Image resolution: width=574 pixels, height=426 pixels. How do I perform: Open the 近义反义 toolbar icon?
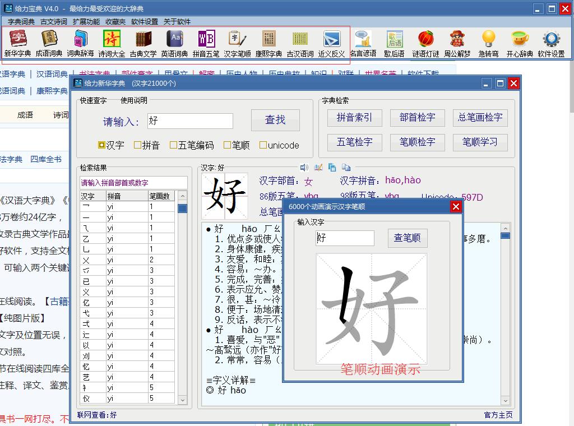coord(332,44)
